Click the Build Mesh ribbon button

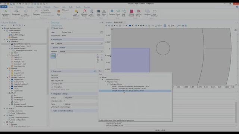(99, 13)
